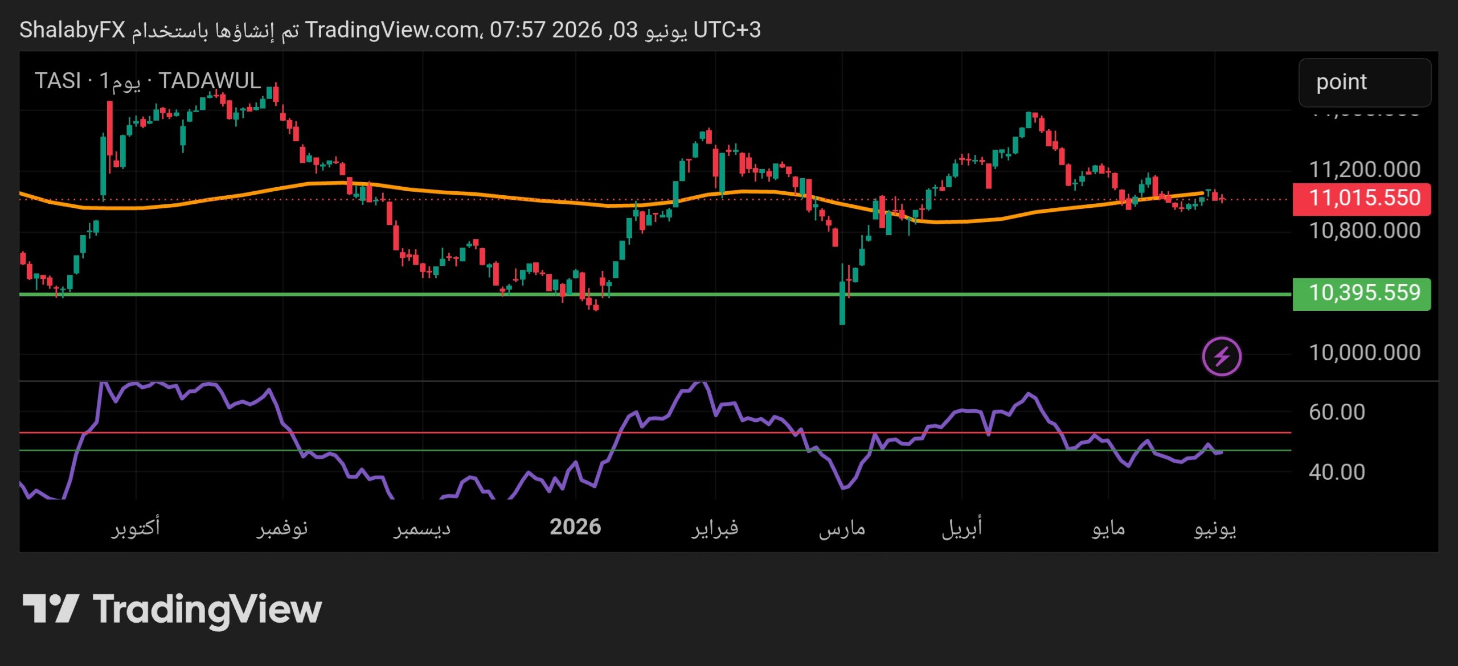1458x666 pixels.
Task: Click the TradingView logo icon
Action: [51, 608]
